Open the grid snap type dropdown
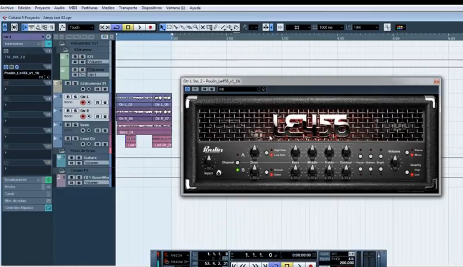This screenshot has height=267, width=463. (x=298, y=27)
